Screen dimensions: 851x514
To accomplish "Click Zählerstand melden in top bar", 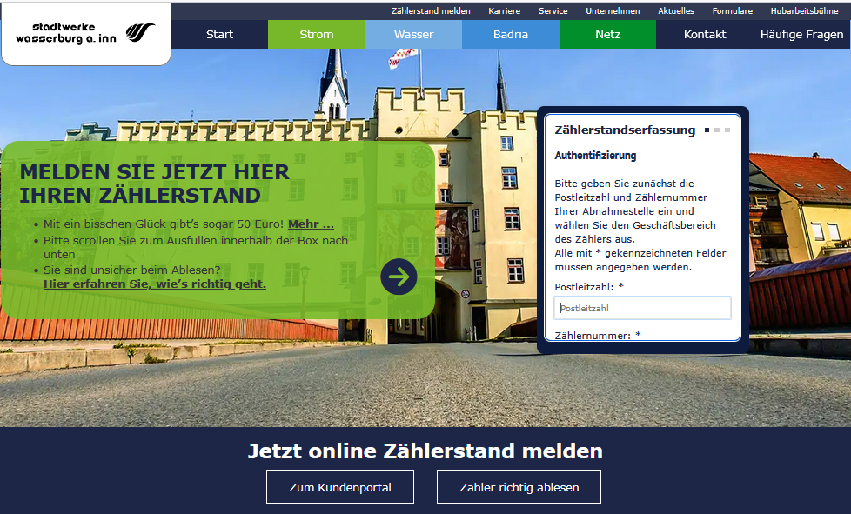I will (x=431, y=11).
